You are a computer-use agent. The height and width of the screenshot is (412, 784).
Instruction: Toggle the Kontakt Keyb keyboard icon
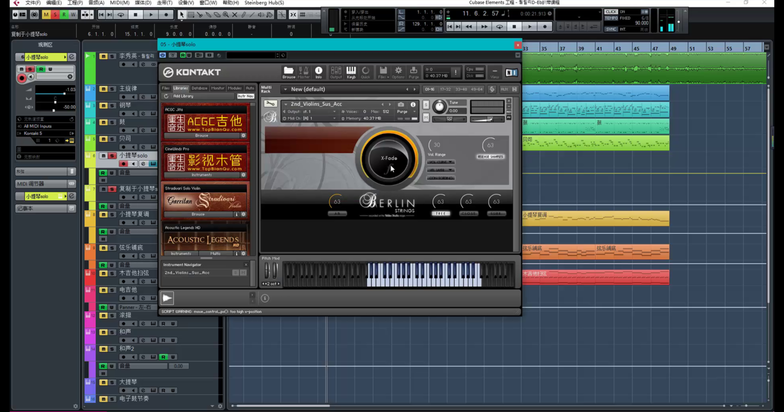(x=351, y=73)
